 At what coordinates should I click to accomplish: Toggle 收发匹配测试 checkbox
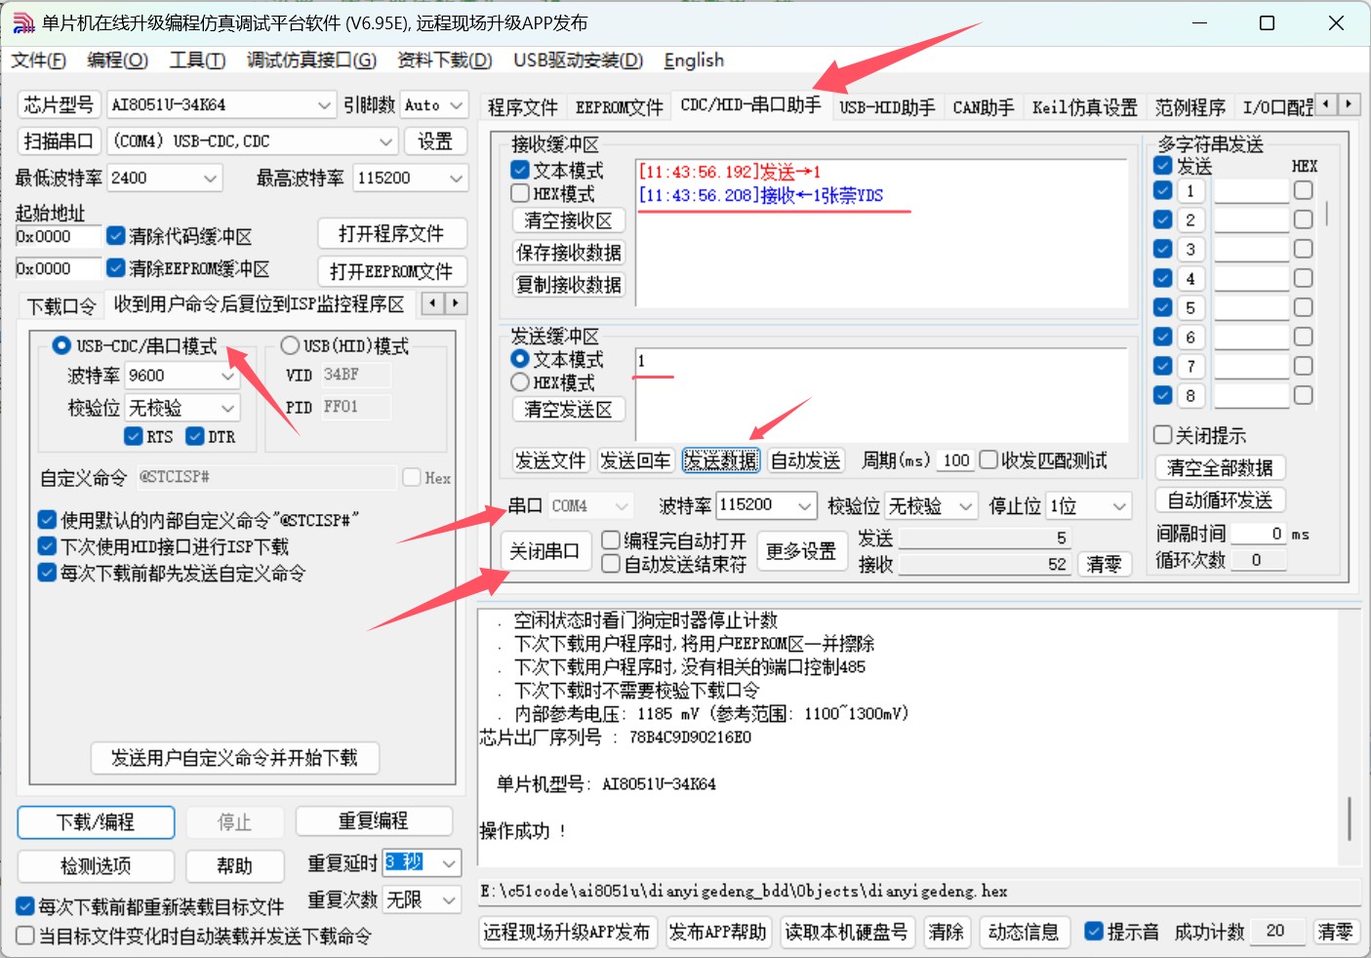point(988,459)
